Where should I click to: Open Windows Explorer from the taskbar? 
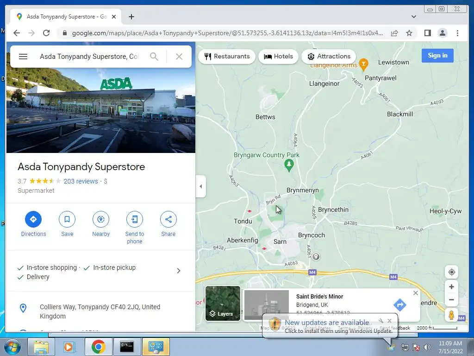coord(41,347)
